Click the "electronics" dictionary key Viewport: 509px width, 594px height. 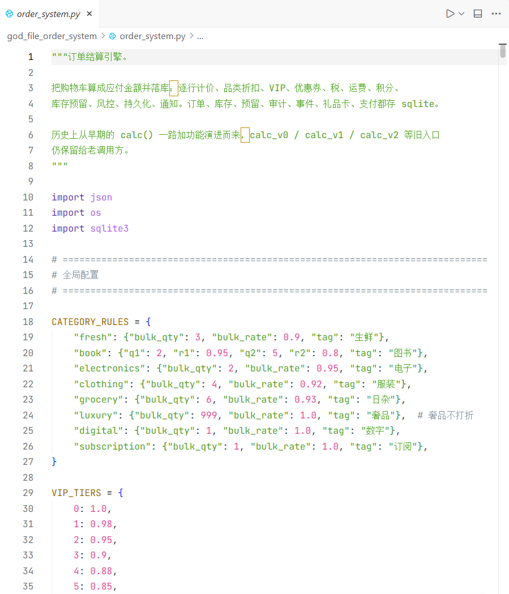(109, 368)
